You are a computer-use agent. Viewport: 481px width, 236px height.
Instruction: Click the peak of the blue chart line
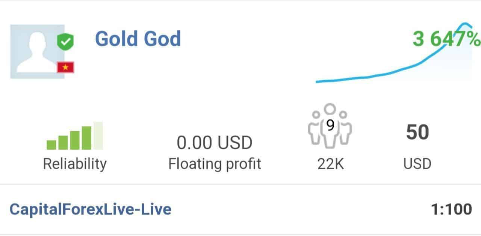click(466, 25)
